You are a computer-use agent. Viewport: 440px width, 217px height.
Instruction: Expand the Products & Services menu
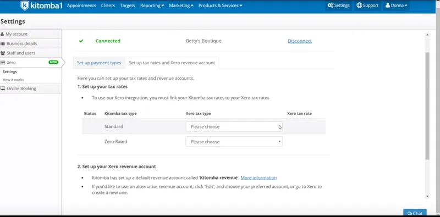coord(221,5)
